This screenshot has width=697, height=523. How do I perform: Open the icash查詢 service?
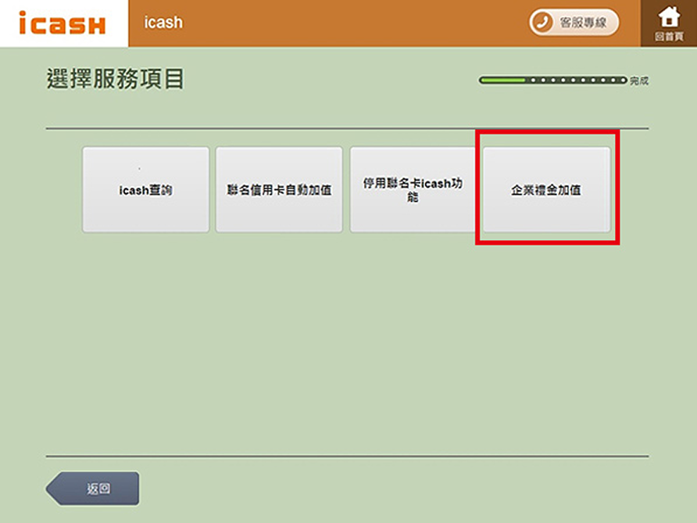[x=146, y=189]
